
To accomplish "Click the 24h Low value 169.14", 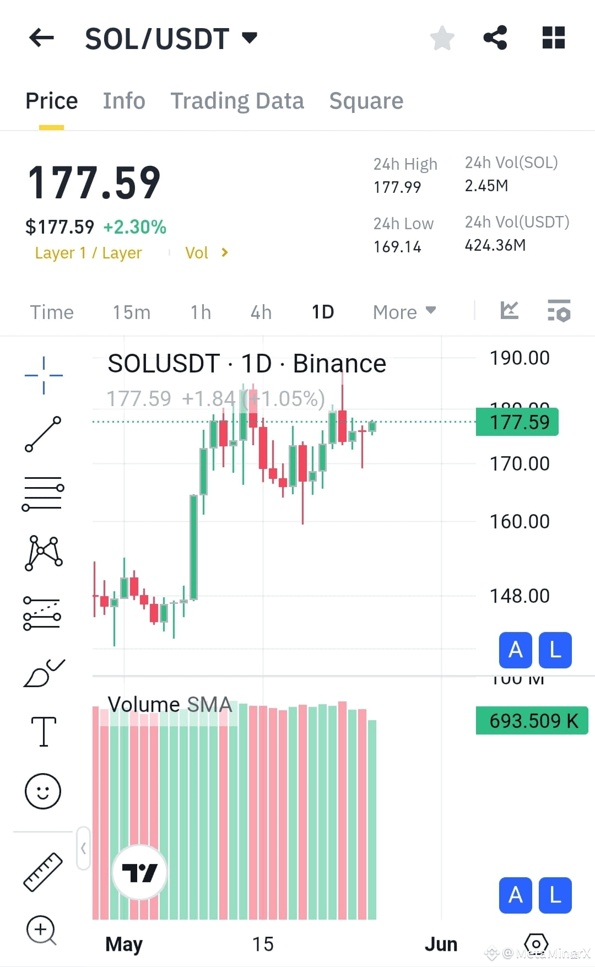I will (x=397, y=247).
